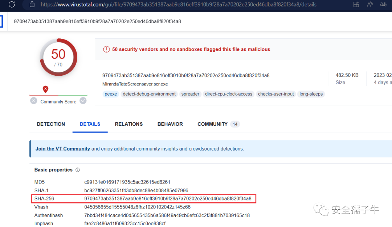
Task: View site information via the lock icon
Action: [x=32, y=4]
